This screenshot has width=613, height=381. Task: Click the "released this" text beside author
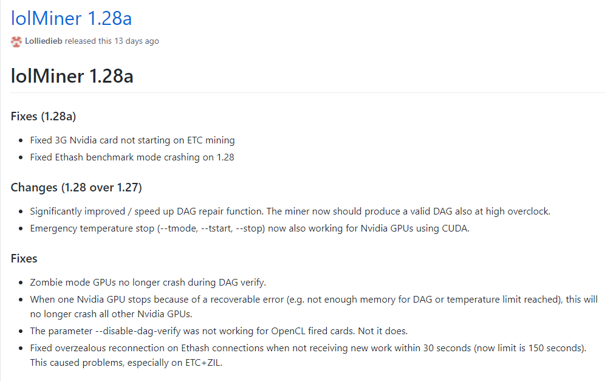[x=88, y=41]
